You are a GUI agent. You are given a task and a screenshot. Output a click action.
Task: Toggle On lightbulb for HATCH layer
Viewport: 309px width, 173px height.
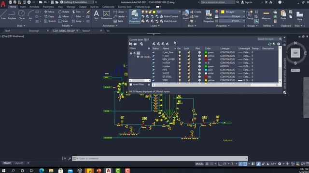coord(180,63)
